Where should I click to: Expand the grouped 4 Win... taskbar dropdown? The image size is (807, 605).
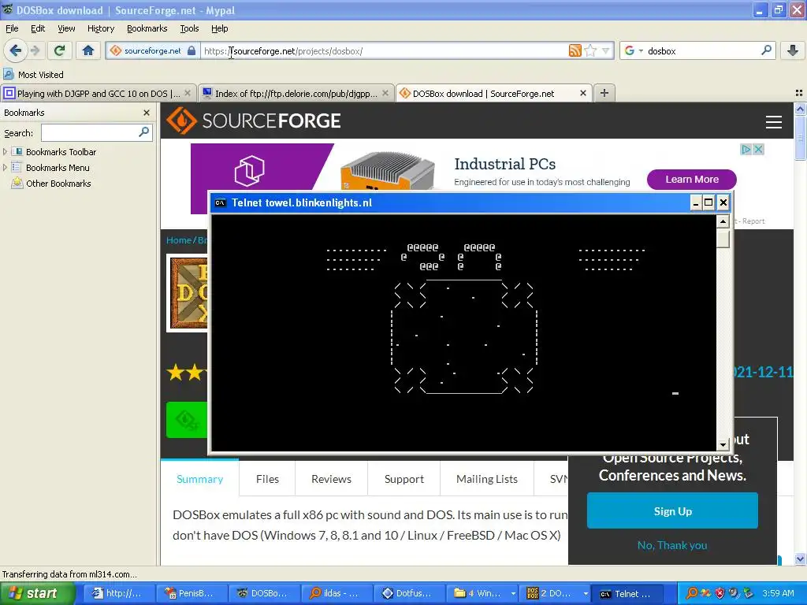pyautogui.click(x=512, y=593)
